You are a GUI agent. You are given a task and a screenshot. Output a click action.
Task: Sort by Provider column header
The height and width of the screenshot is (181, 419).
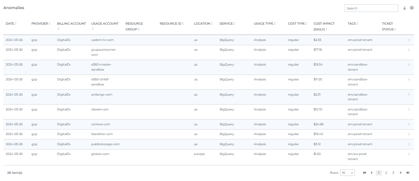pos(41,24)
